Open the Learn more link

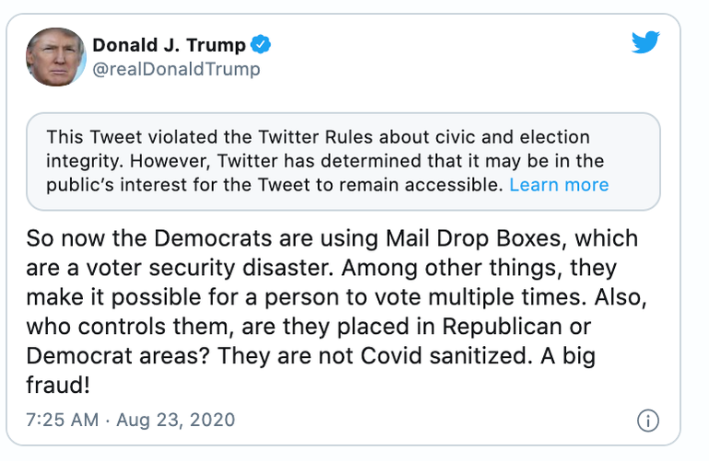[559, 184]
